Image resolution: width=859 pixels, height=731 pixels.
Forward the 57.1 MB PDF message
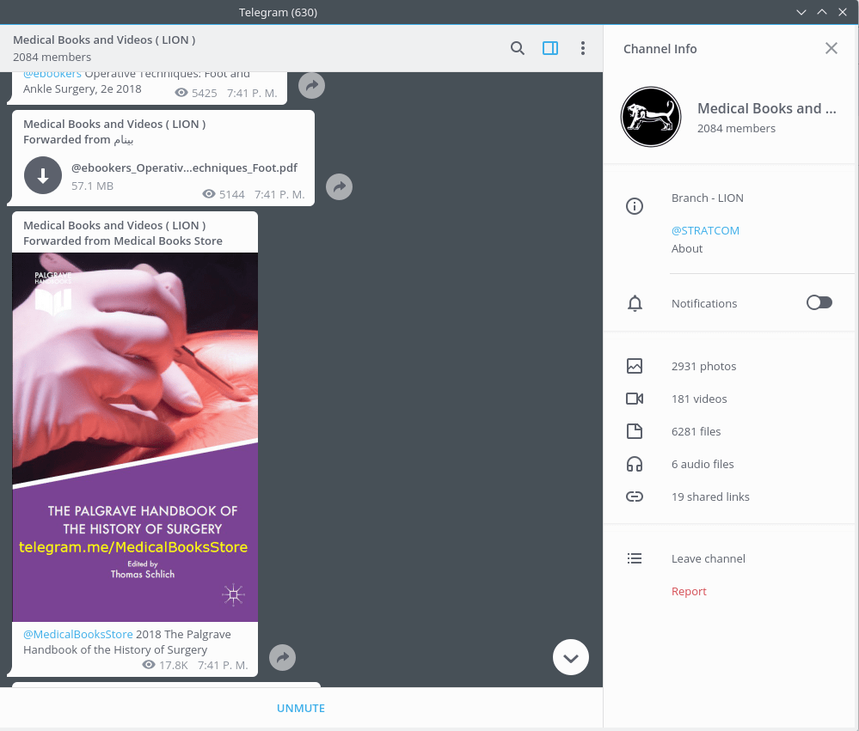339,186
